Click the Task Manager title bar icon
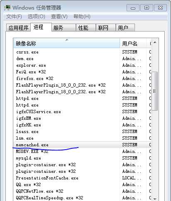 tap(7, 7)
